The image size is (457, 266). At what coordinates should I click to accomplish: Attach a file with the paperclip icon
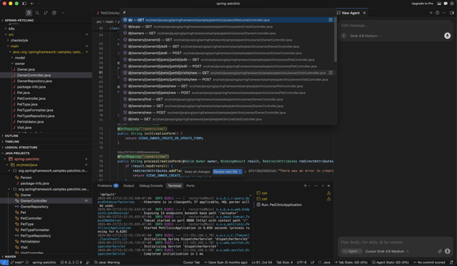pos(440,251)
